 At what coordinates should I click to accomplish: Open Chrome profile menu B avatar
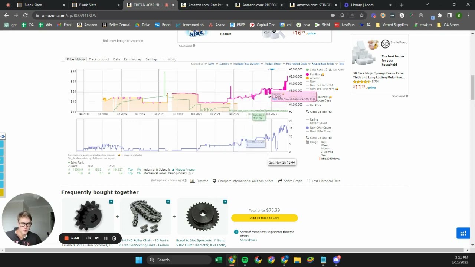[x=459, y=16]
